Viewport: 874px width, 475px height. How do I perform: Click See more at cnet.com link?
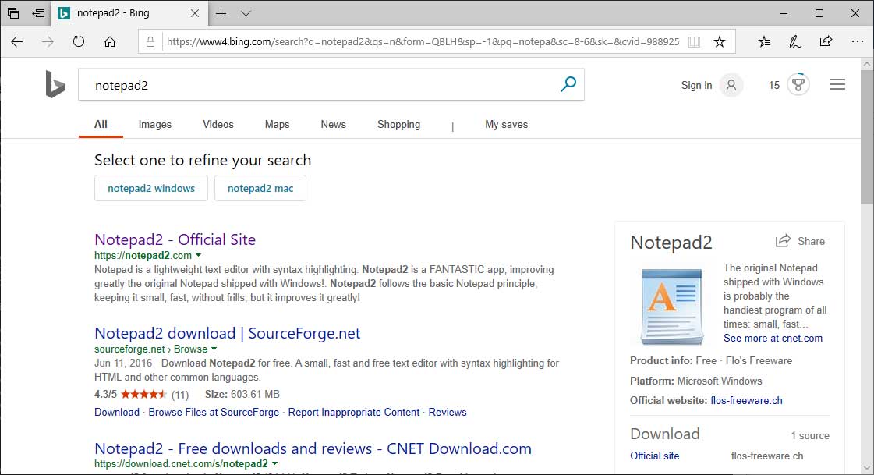click(773, 338)
